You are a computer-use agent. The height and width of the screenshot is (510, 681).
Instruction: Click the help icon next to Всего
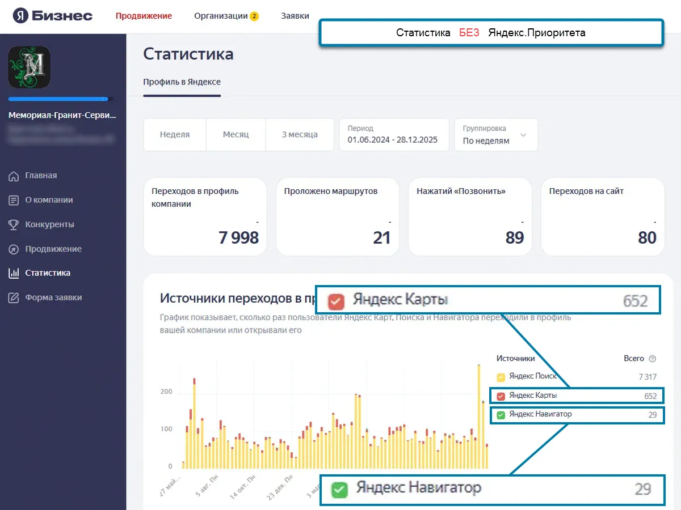click(x=653, y=359)
